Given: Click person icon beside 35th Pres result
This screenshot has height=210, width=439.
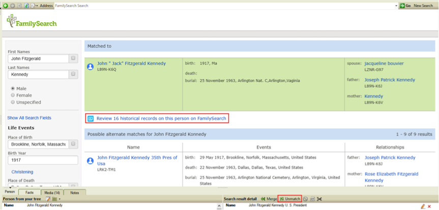Looking at the screenshot, I should (x=90, y=161).
